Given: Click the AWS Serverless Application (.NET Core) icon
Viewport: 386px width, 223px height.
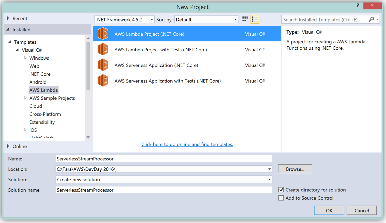Looking at the screenshot, I should click(103, 65).
